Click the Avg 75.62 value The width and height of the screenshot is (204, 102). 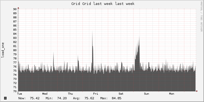point(89,98)
